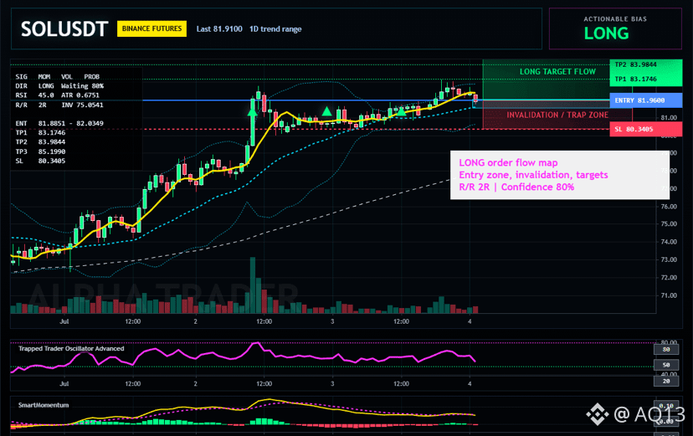
Task: Click the 80 level tag on oscillator
Action: point(666,349)
